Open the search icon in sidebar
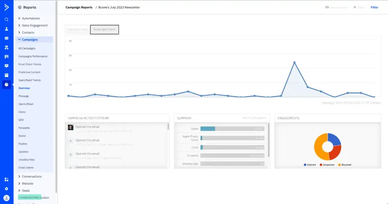This screenshot has width=388, height=204. [6, 19]
